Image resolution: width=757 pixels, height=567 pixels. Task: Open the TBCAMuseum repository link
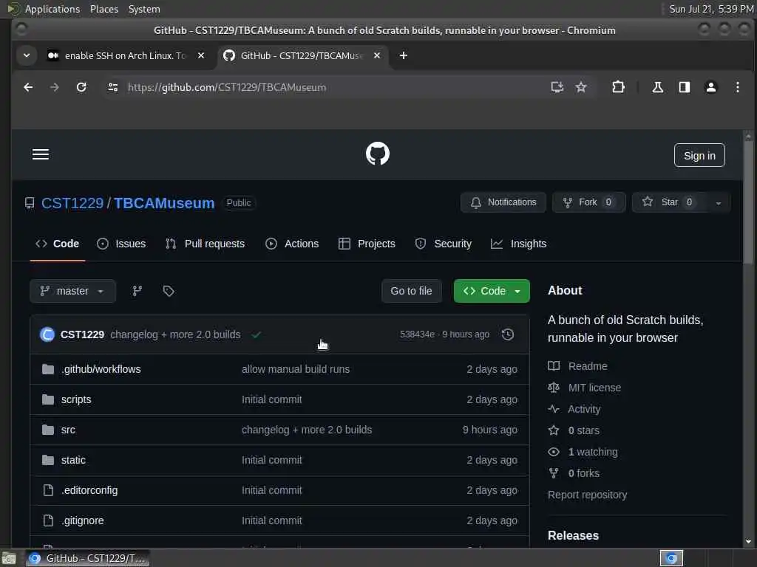pyautogui.click(x=164, y=203)
